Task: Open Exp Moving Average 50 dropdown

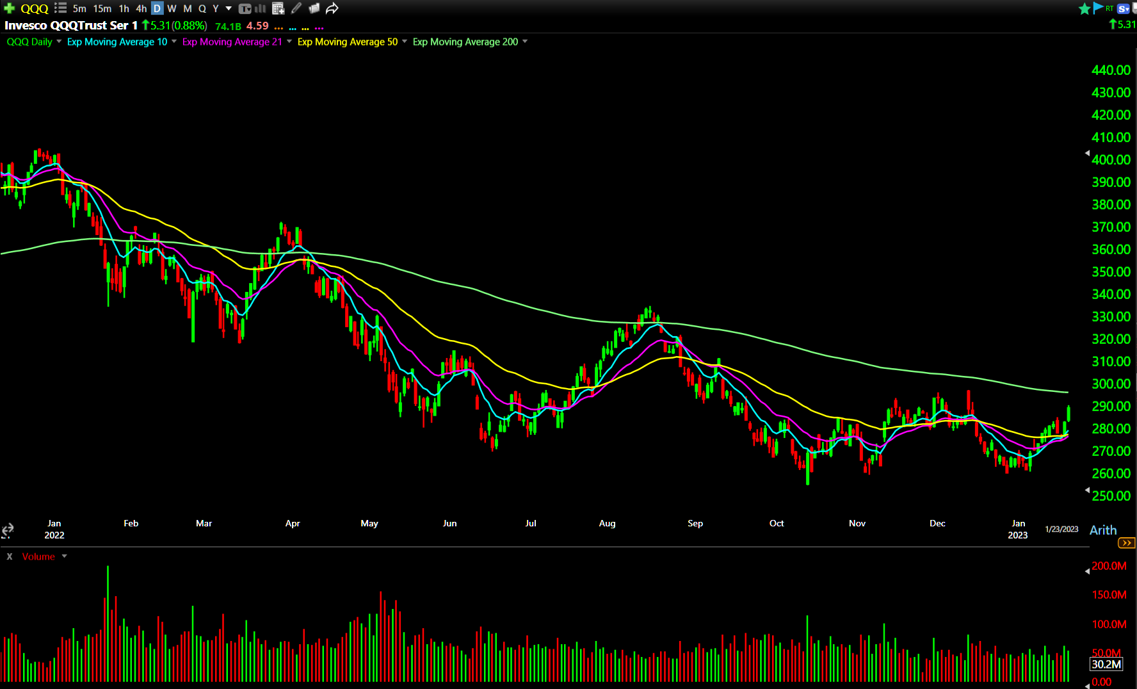Action: tap(405, 42)
